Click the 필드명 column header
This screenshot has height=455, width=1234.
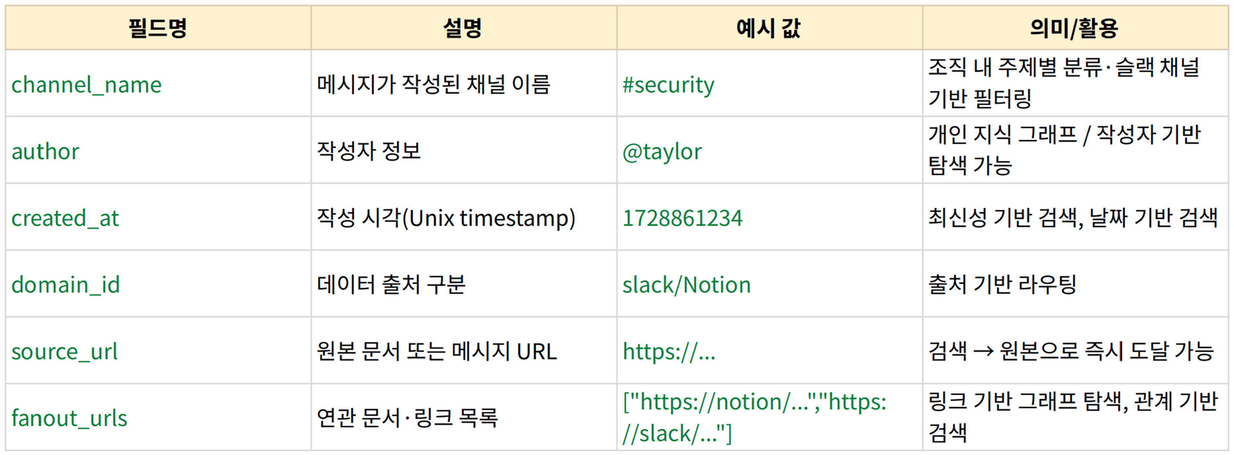coord(157,28)
